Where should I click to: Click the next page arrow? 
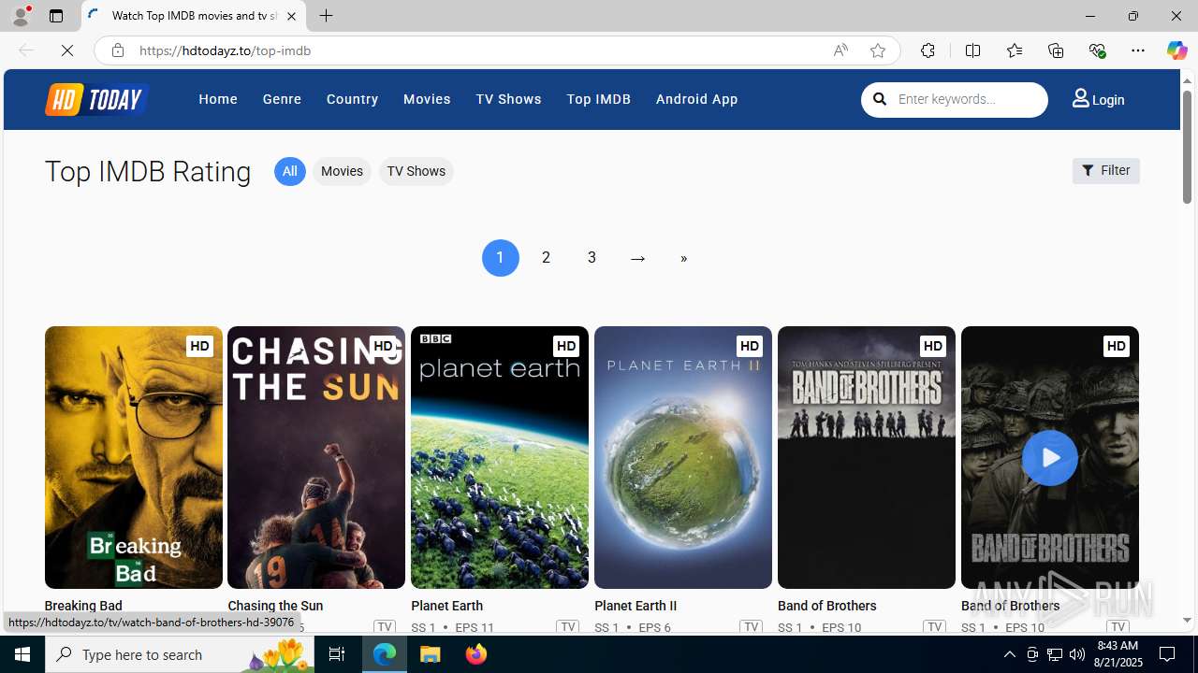(x=637, y=258)
